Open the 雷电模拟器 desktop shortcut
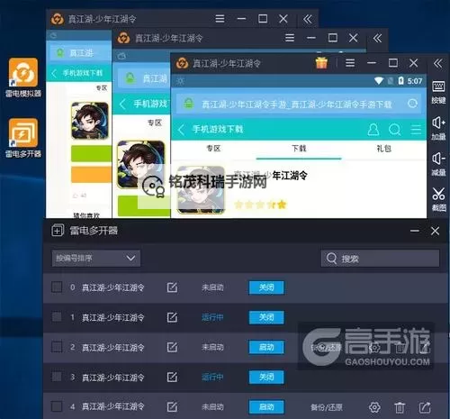Screen dimensions: 450x419 click(x=23, y=77)
